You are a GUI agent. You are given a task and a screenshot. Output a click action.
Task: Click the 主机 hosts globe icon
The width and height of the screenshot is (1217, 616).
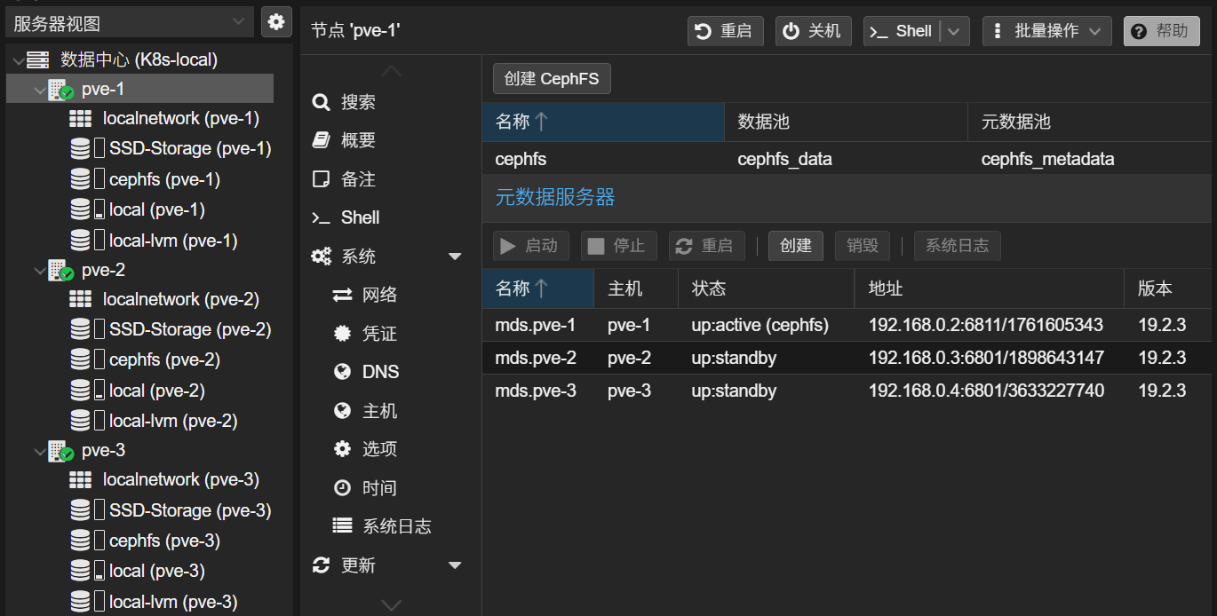[x=343, y=410]
